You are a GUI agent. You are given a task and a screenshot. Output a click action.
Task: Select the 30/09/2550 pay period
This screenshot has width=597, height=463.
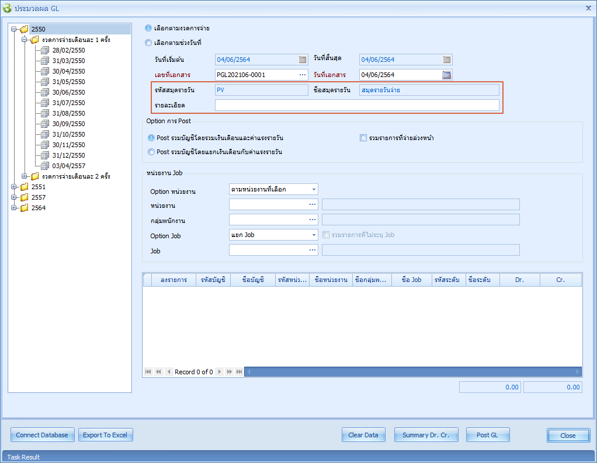tap(68, 124)
